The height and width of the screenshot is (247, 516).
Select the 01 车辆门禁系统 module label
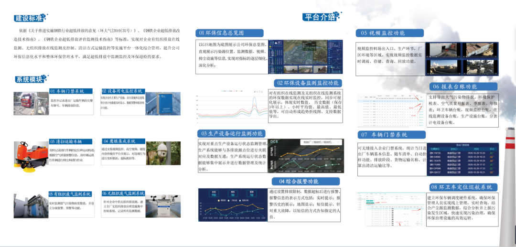point(71,91)
